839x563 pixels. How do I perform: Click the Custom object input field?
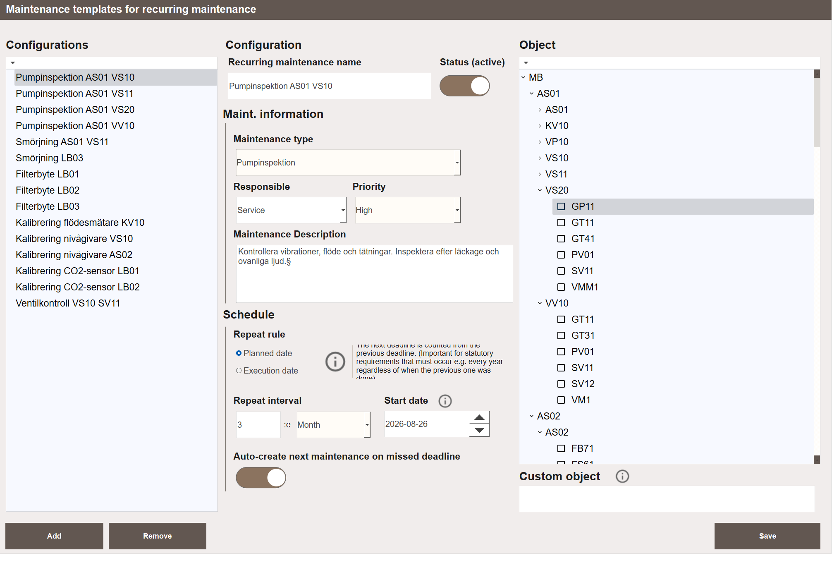tap(667, 499)
